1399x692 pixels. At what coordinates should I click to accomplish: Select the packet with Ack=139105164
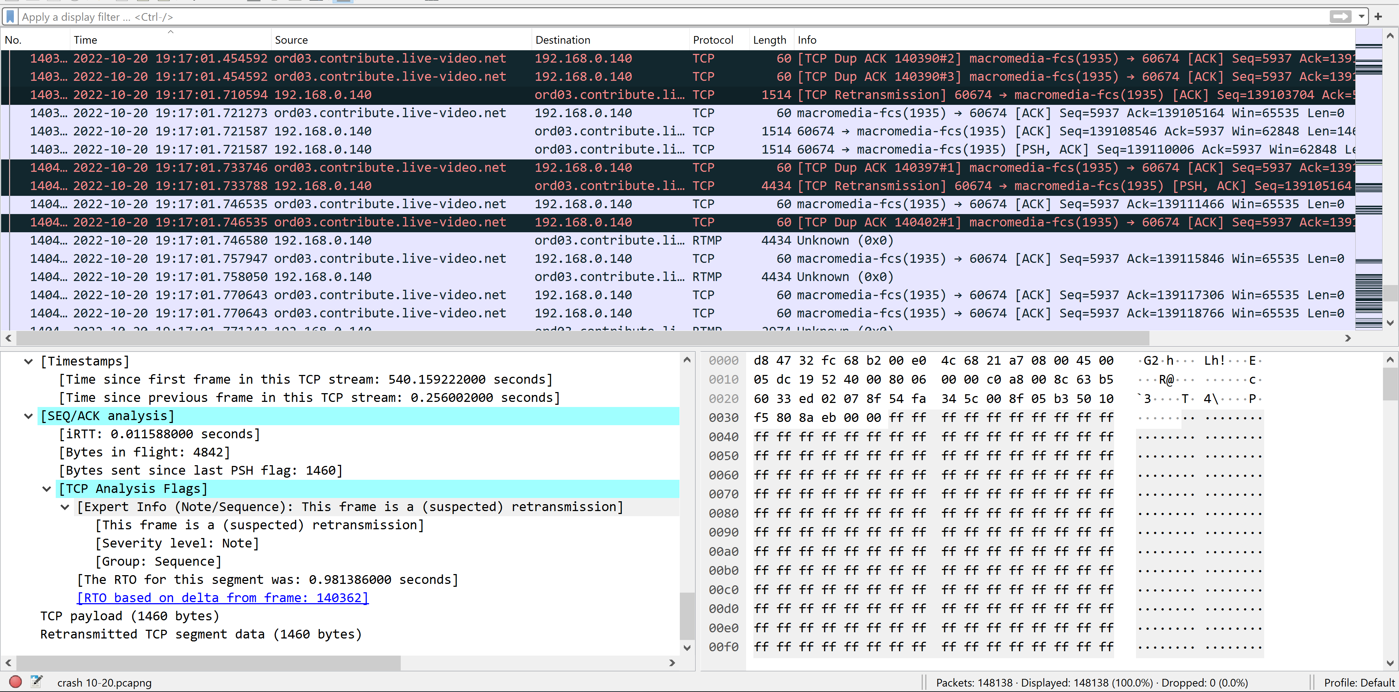click(x=678, y=113)
